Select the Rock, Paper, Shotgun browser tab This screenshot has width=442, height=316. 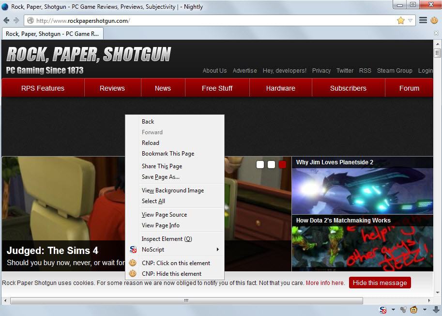pyautogui.click(x=52, y=34)
